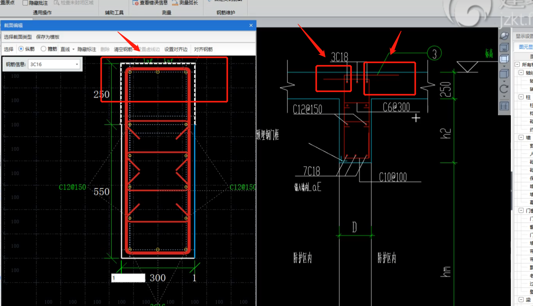Open the 直线 draw mode dropdown arrow
The image size is (533, 306).
73,49
